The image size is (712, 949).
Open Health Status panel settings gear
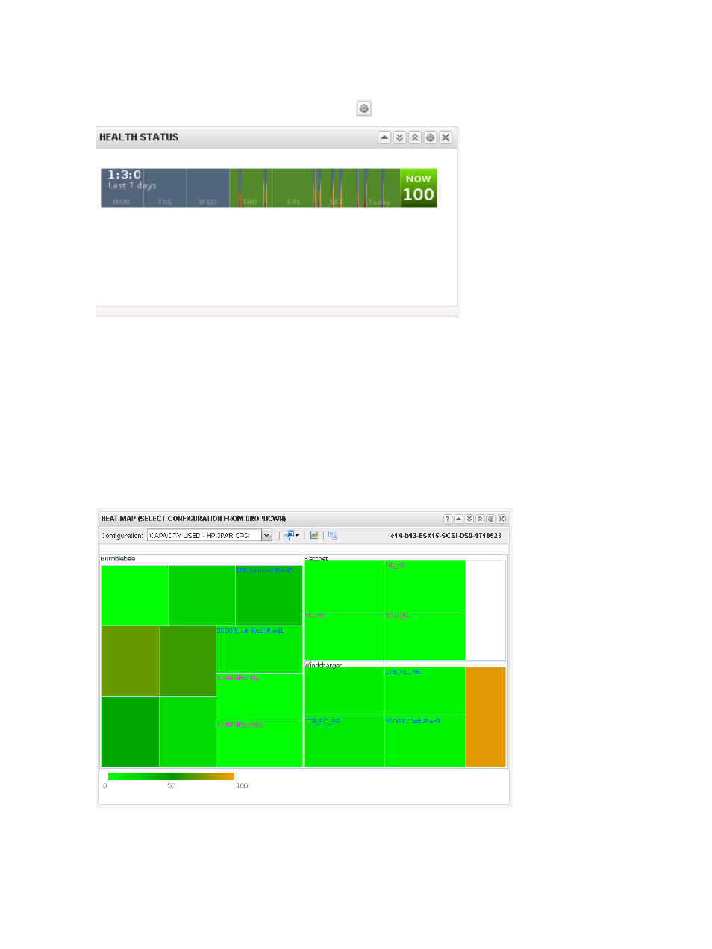click(x=430, y=137)
